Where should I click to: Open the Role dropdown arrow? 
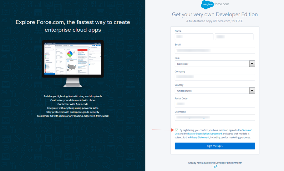pyautogui.click(x=252, y=64)
